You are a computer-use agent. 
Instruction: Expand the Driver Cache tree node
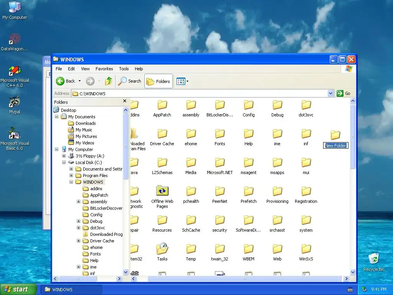(x=78, y=240)
